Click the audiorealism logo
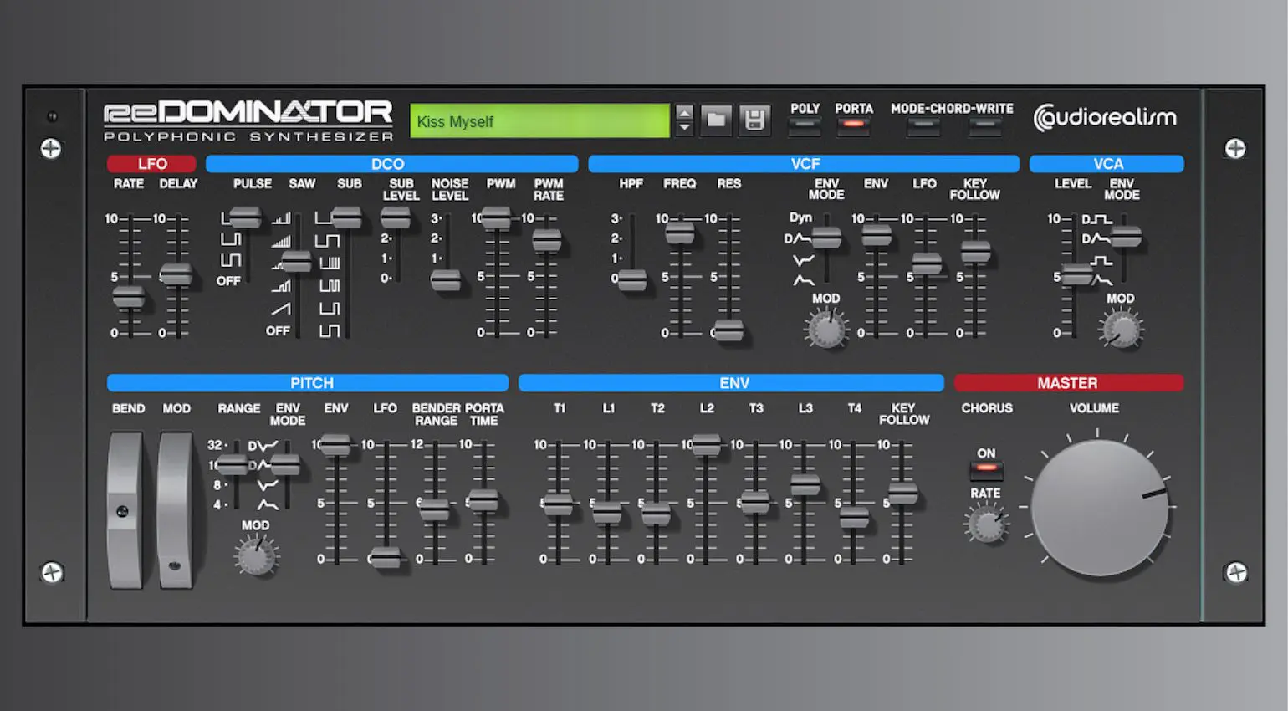1288x711 pixels. (x=1106, y=118)
